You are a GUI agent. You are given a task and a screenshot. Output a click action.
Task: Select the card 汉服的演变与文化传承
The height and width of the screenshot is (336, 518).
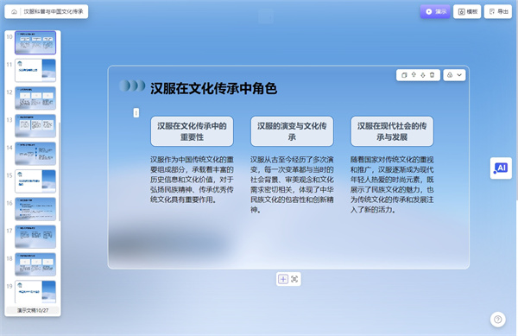pos(292,131)
